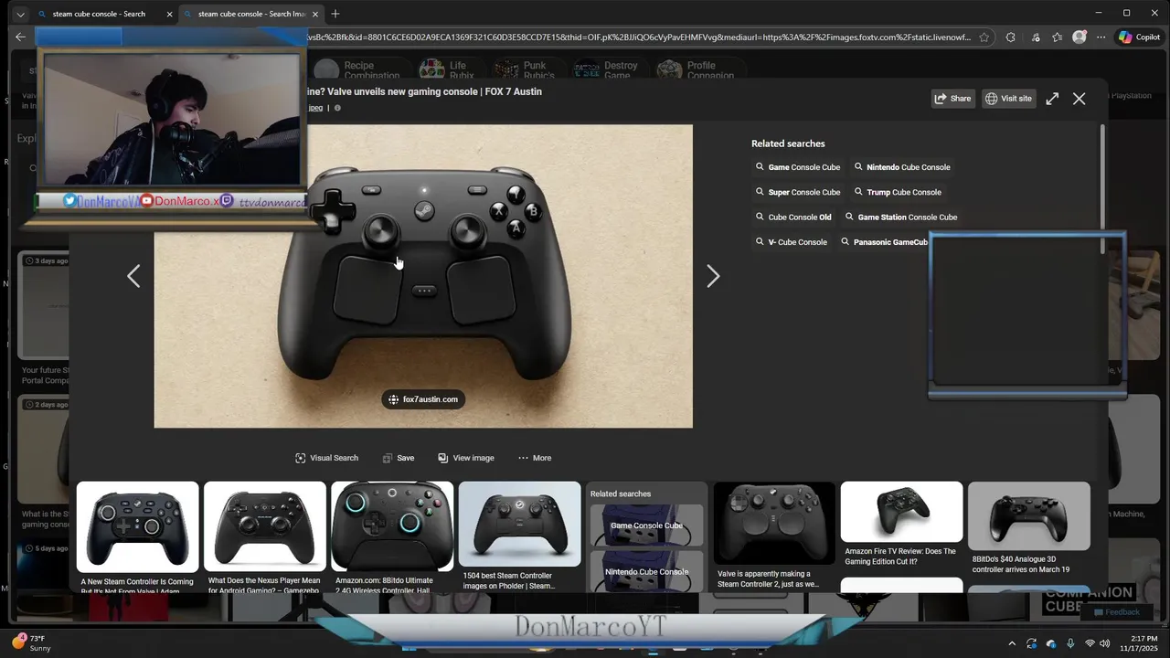The height and width of the screenshot is (658, 1170).
Task: Open the tab search dropdown arrow
Action: (x=20, y=14)
